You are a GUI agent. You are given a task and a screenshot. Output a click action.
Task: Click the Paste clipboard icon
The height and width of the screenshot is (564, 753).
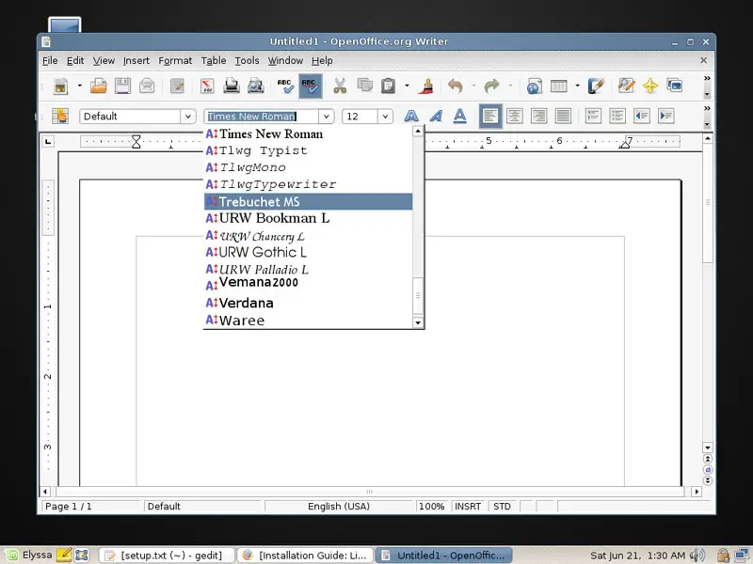pos(389,86)
